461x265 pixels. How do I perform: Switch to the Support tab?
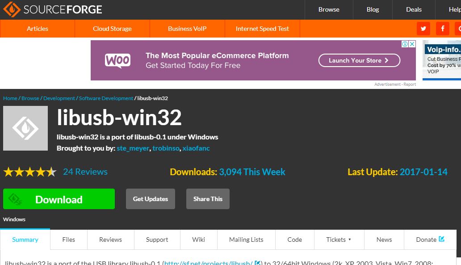coord(157,240)
